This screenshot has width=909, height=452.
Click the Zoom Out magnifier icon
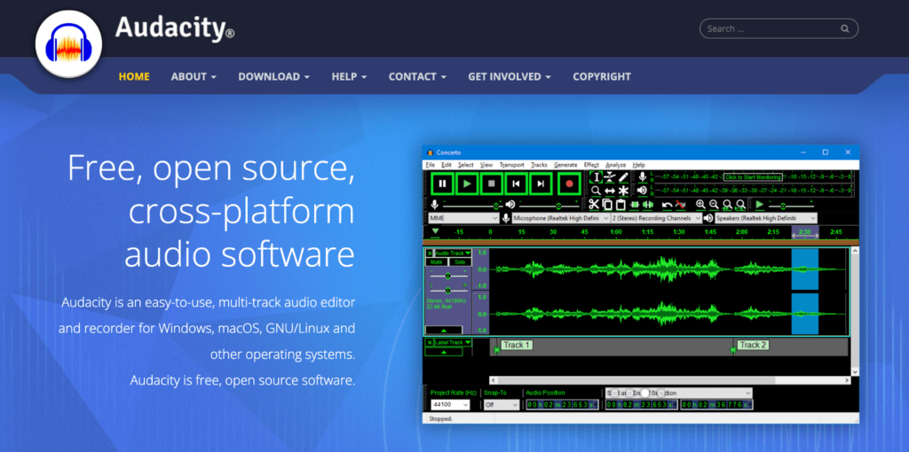pyautogui.click(x=715, y=205)
